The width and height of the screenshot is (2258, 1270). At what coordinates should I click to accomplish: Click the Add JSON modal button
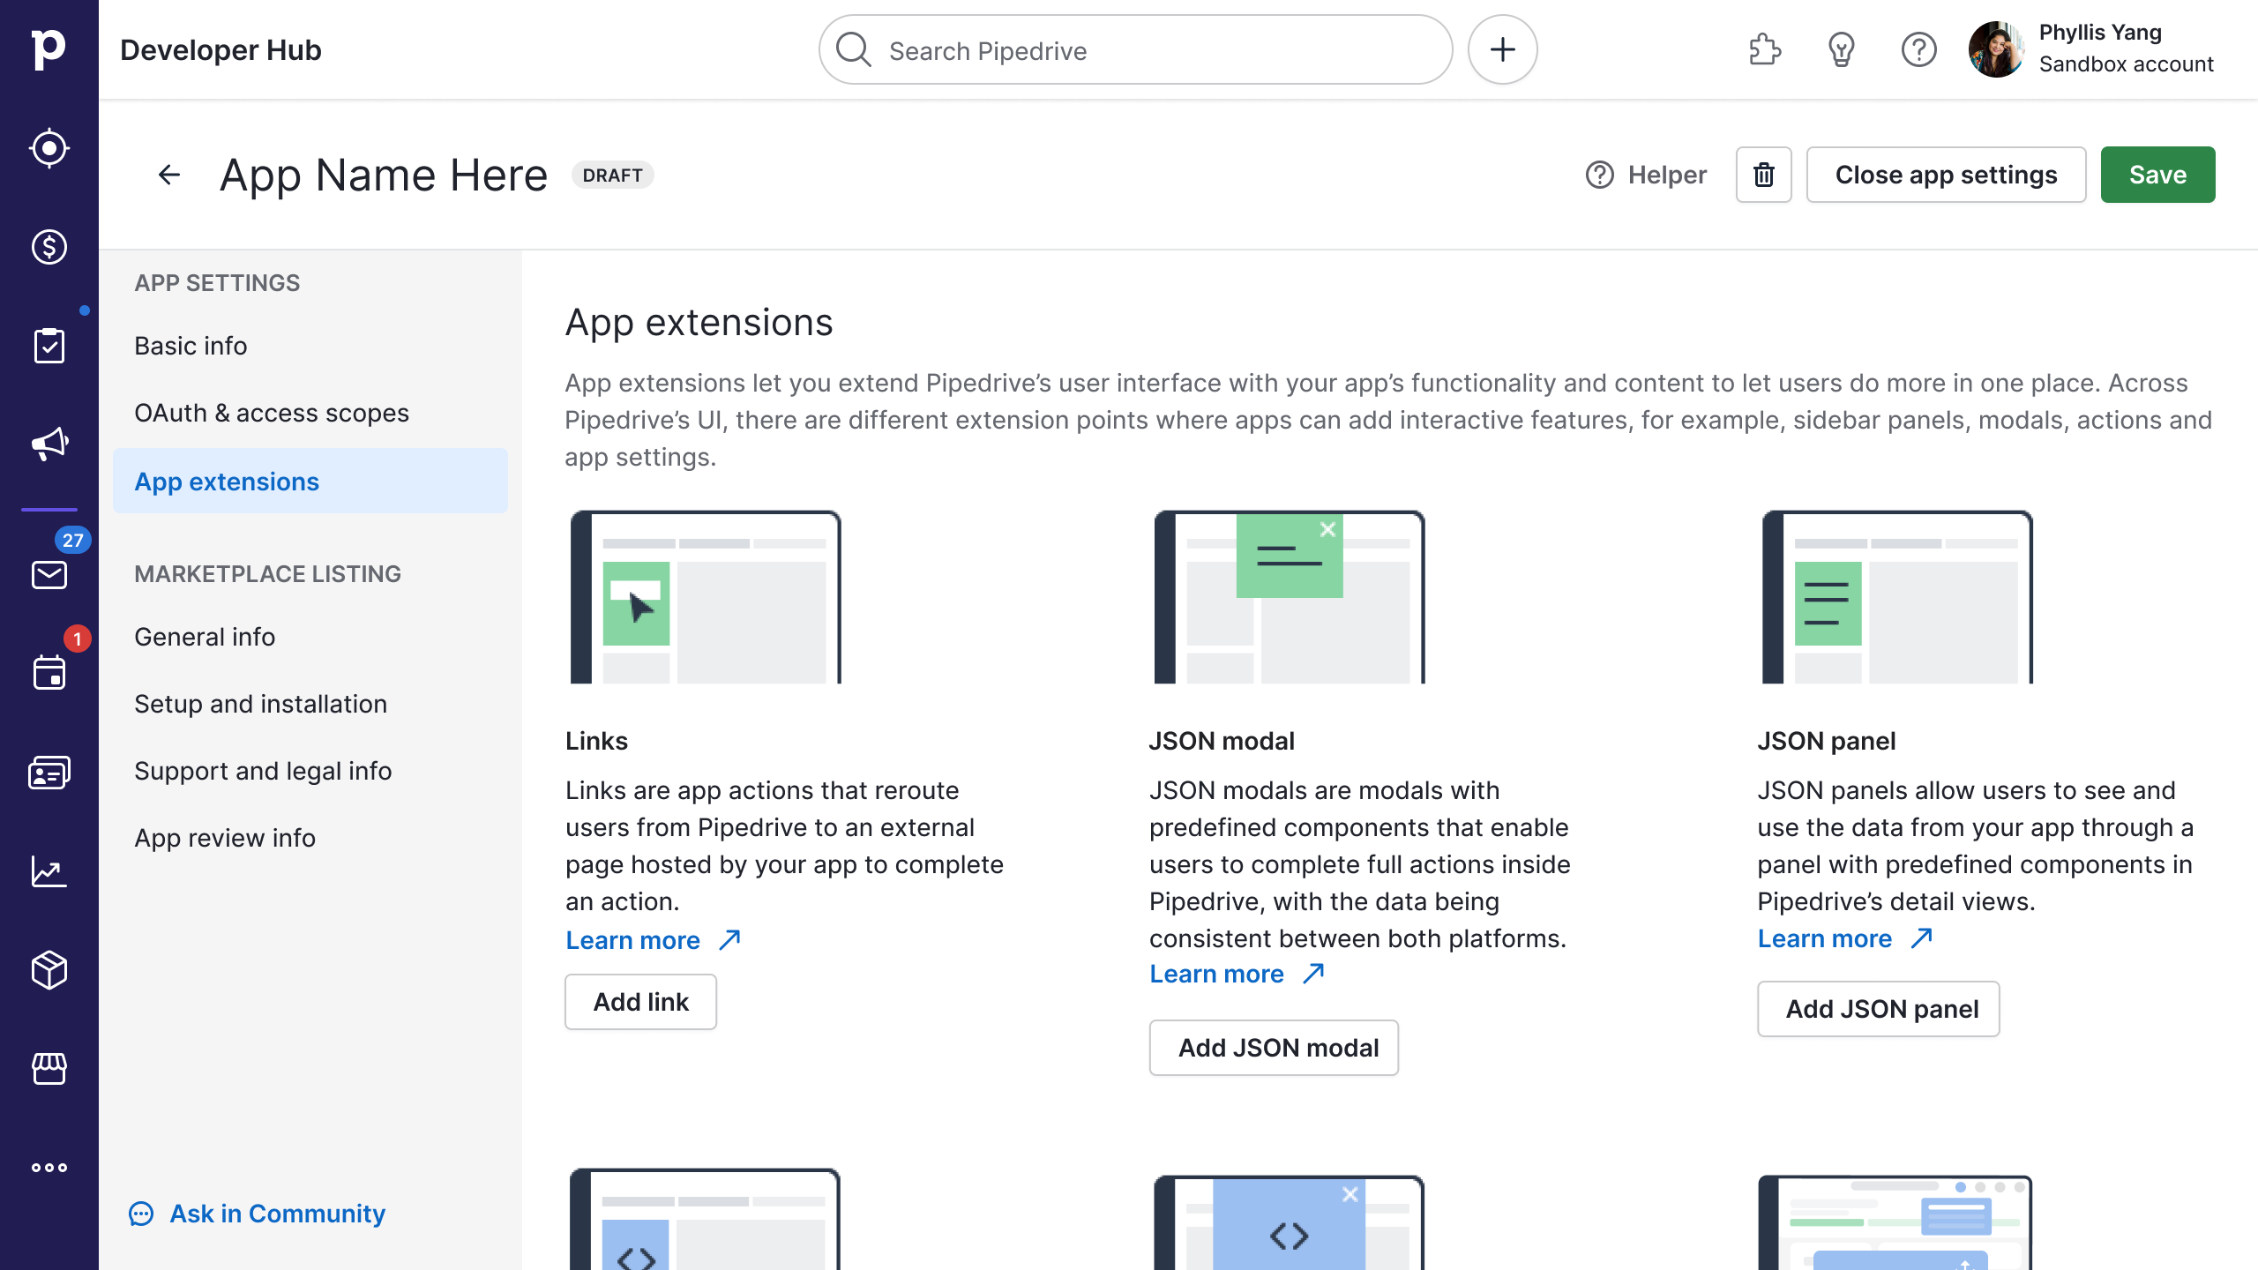click(1275, 1049)
